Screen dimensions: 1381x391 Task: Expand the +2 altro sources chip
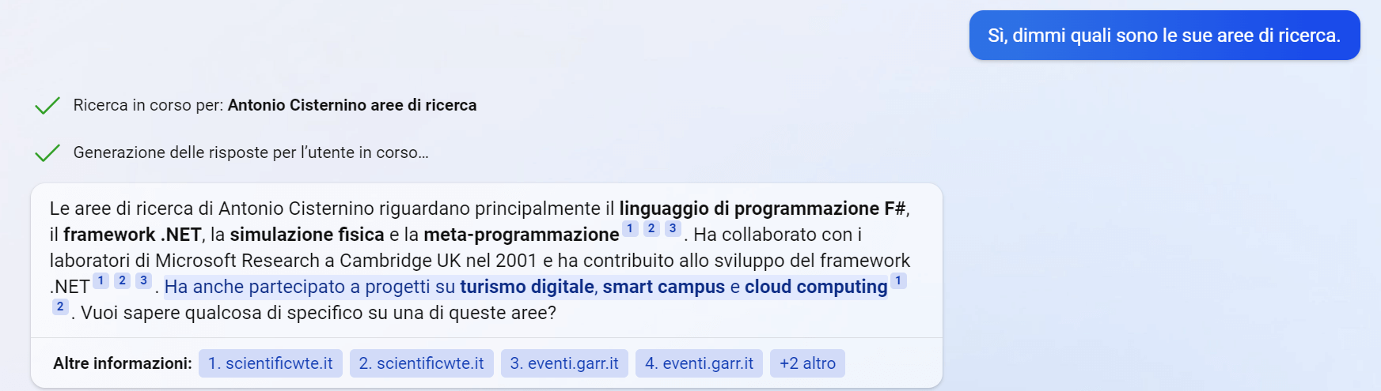(807, 363)
